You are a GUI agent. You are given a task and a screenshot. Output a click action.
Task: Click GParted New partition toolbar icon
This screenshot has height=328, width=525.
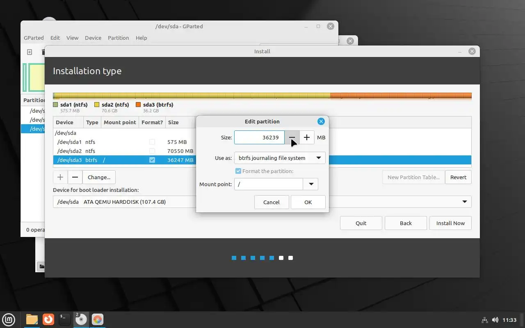click(30, 52)
